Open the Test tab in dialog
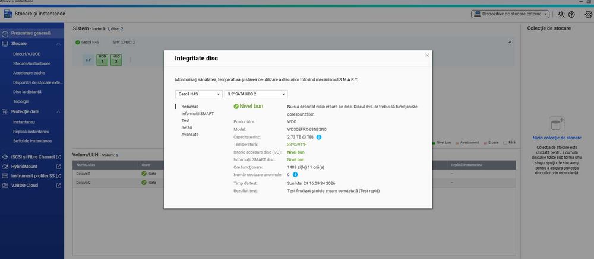The height and width of the screenshot is (259, 594). [x=185, y=120]
